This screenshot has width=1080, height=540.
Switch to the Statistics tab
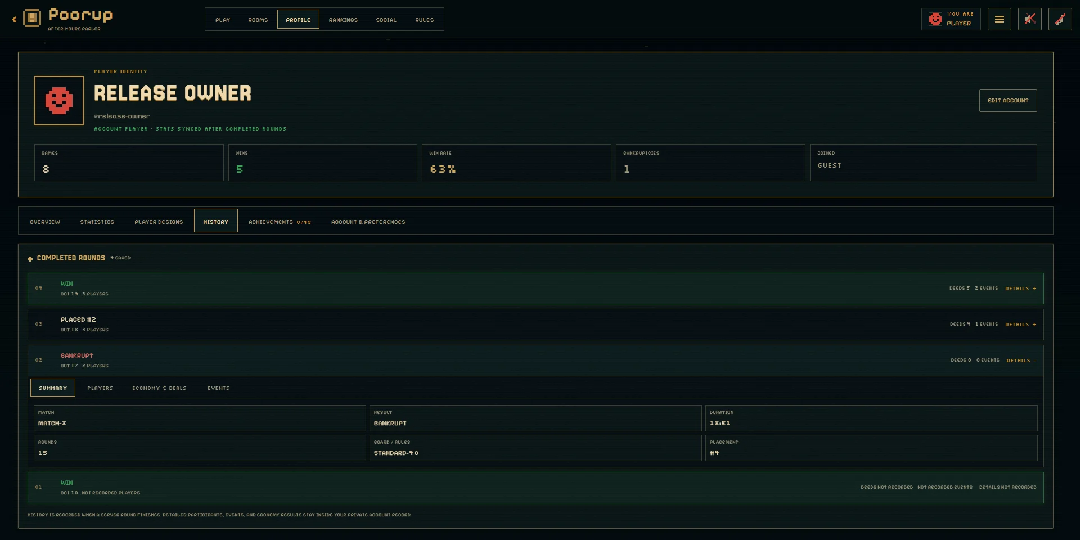click(97, 222)
